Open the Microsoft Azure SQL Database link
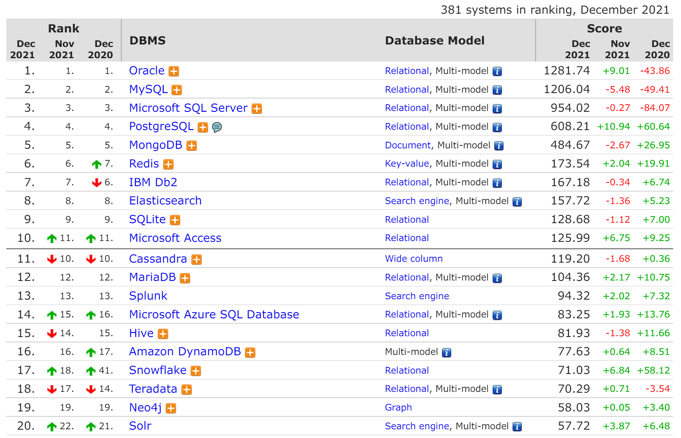 pos(214,315)
